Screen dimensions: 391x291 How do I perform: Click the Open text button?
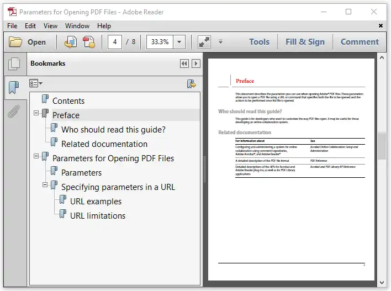tap(36, 42)
